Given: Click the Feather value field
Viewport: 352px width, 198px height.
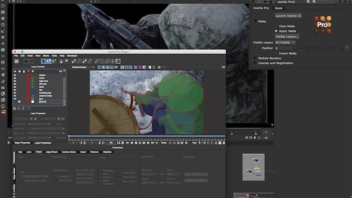Looking at the screenshot, I should click(284, 48).
